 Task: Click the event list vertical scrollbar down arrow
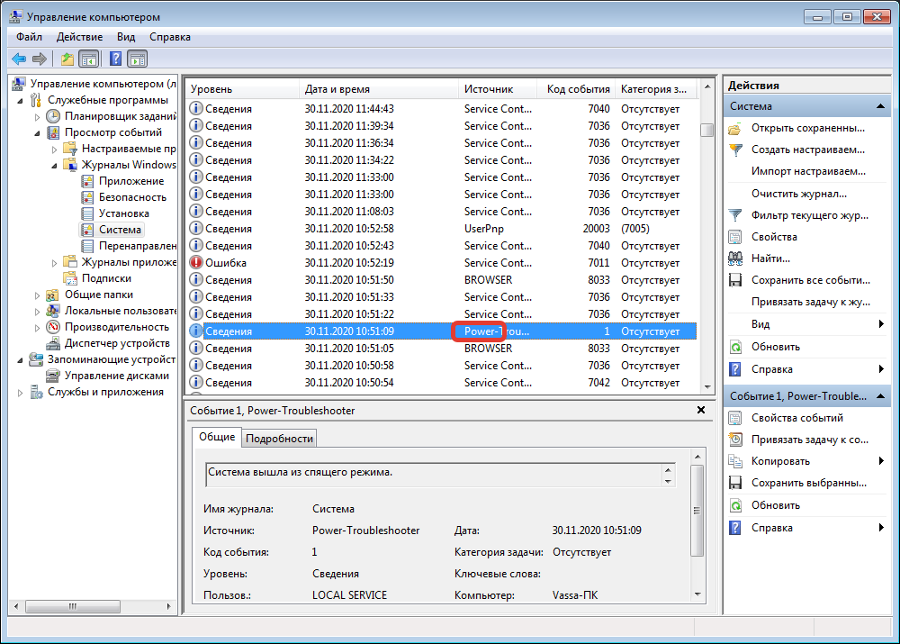point(706,386)
